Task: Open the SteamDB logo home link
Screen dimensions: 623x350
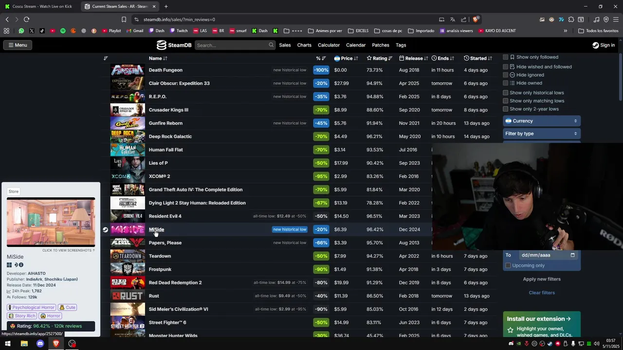Action: click(174, 45)
